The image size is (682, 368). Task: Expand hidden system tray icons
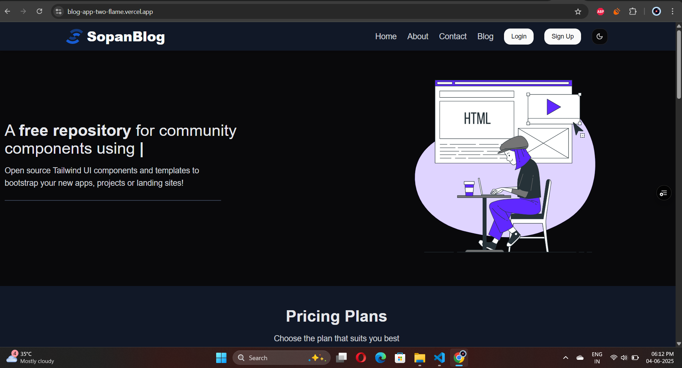point(565,358)
